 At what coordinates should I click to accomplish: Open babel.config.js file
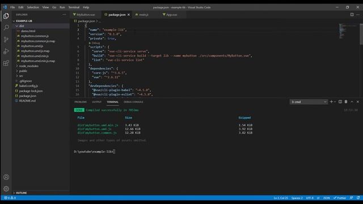[x=28, y=86]
